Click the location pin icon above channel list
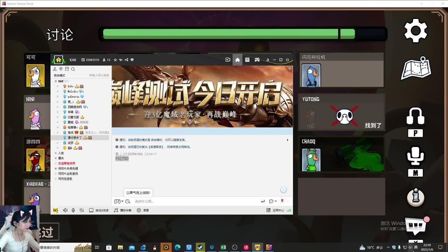 coord(61,69)
